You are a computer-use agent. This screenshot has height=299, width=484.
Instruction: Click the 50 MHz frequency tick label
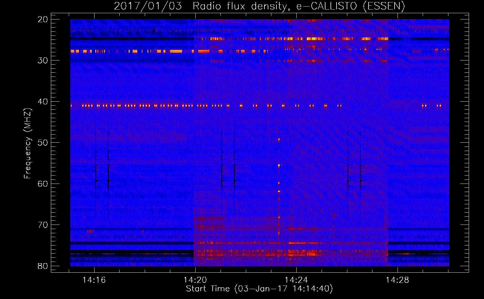(x=43, y=143)
